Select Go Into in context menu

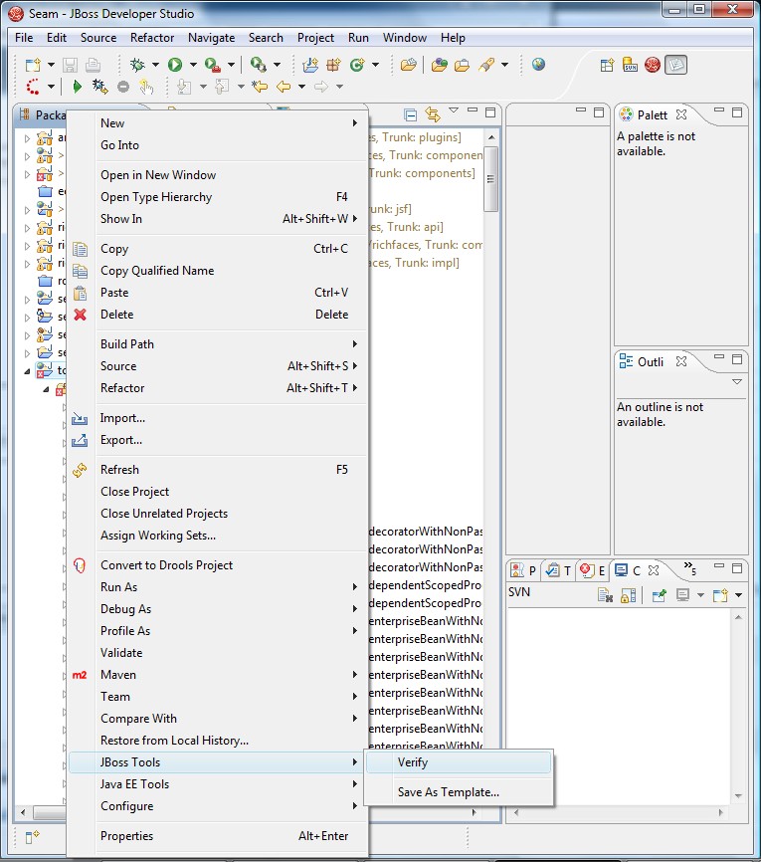(x=218, y=145)
